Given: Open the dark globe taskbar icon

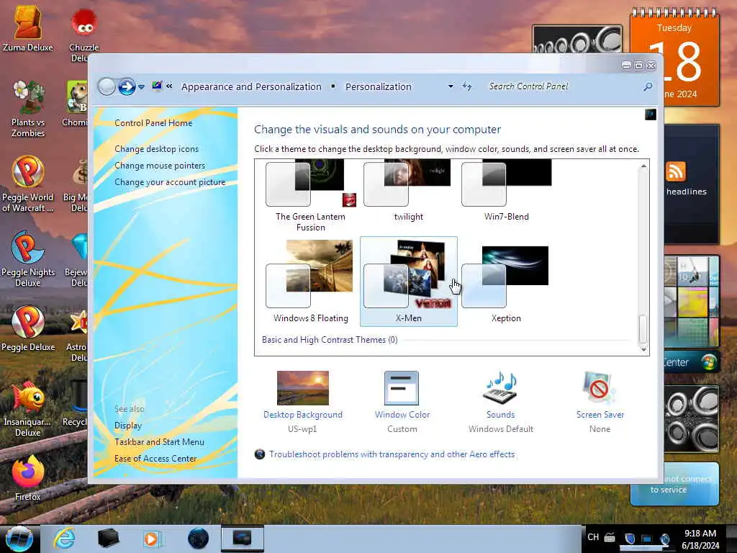Looking at the screenshot, I should (x=198, y=538).
